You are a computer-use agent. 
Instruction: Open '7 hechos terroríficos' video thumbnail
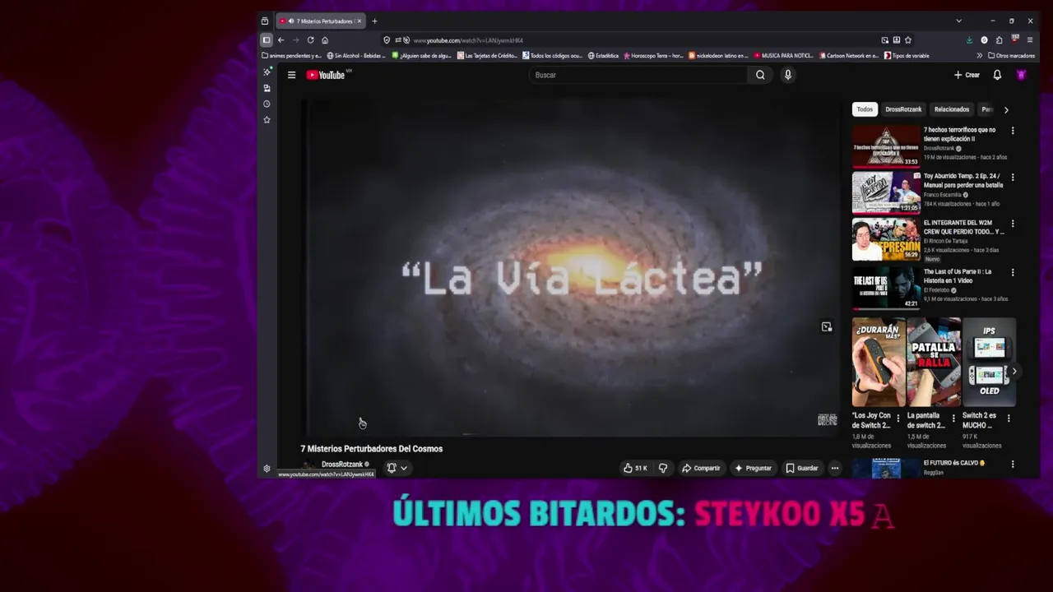(x=886, y=146)
